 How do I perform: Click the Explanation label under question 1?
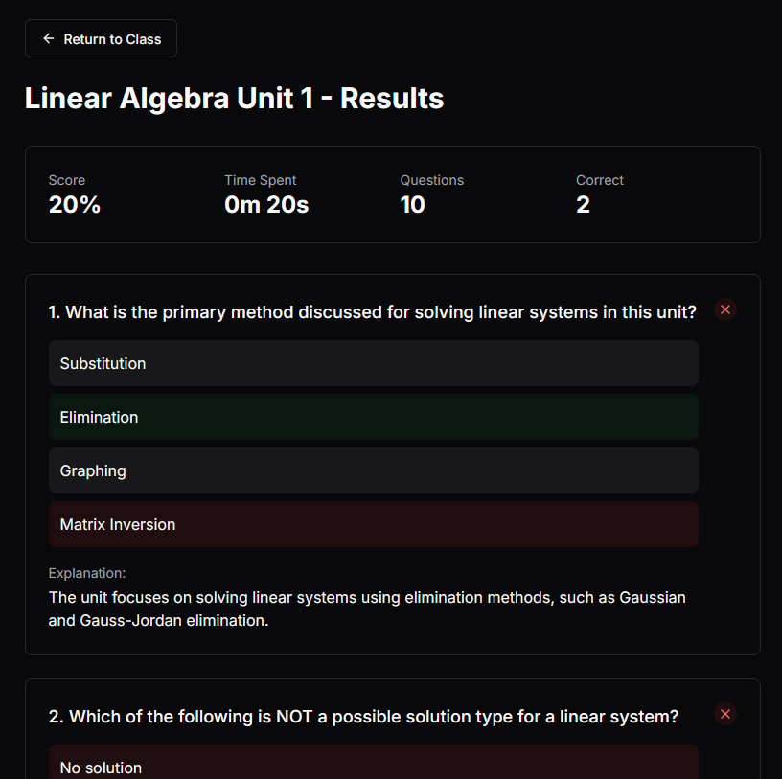point(87,573)
